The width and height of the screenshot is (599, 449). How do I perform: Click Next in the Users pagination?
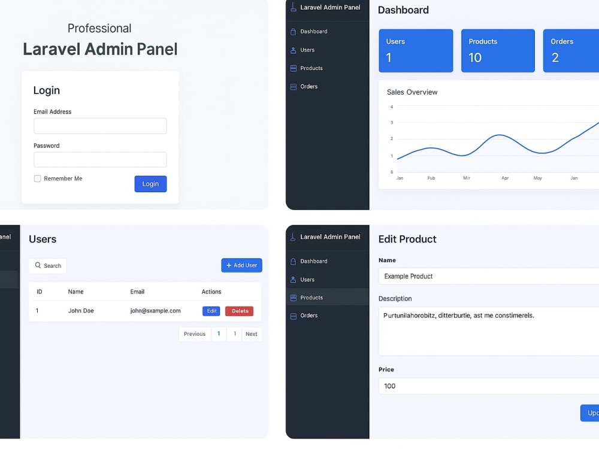[251, 334]
